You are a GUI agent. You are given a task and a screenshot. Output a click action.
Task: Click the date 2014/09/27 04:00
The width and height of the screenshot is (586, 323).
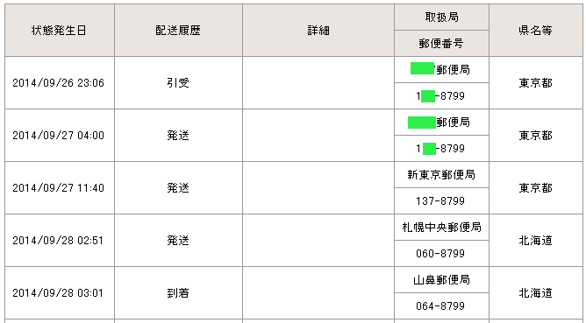click(x=58, y=136)
